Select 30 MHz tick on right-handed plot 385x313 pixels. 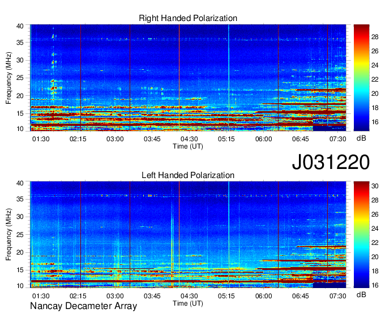click(x=20, y=60)
